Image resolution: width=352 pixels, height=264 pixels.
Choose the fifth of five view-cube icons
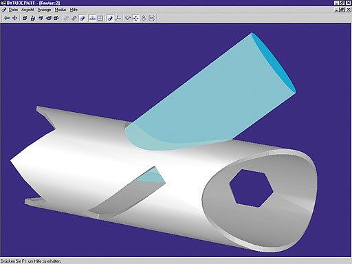pos(56,18)
